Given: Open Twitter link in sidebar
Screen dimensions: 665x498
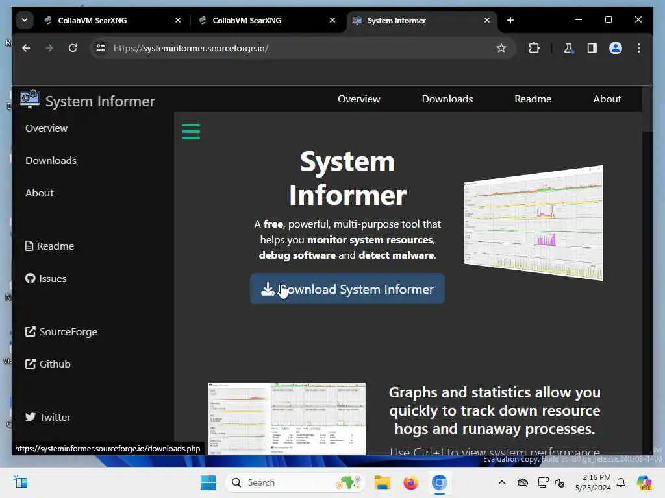Looking at the screenshot, I should coord(48,417).
